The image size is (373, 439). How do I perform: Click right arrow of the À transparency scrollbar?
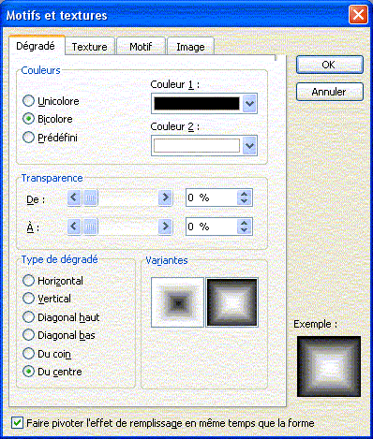165,227
